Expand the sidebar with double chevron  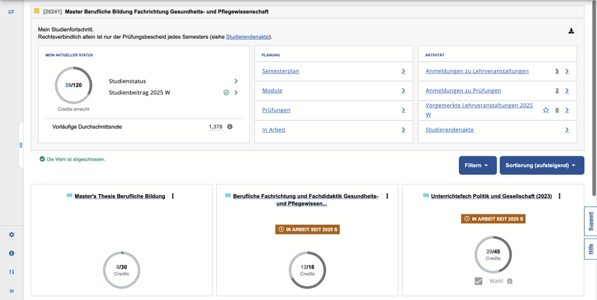(x=11, y=291)
